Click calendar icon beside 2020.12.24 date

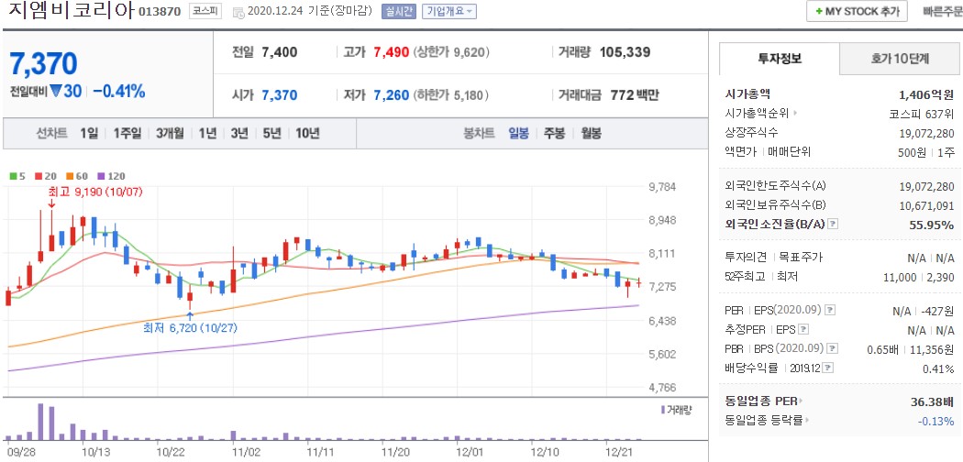tap(238, 12)
